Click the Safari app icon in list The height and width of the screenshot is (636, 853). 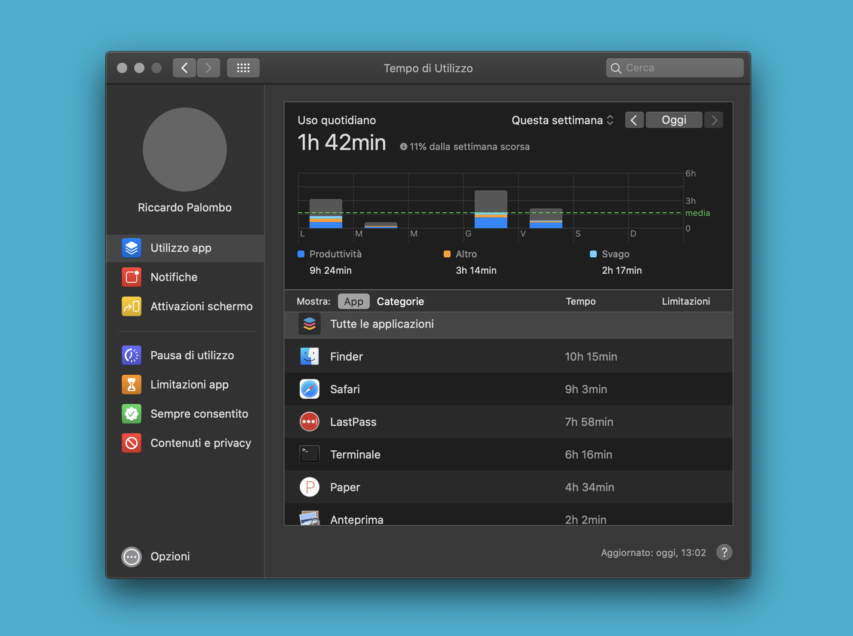click(x=309, y=389)
